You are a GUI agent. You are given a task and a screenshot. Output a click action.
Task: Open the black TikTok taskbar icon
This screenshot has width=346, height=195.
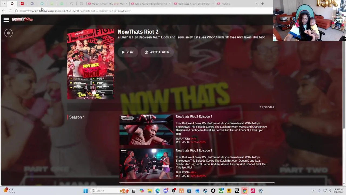point(213,191)
